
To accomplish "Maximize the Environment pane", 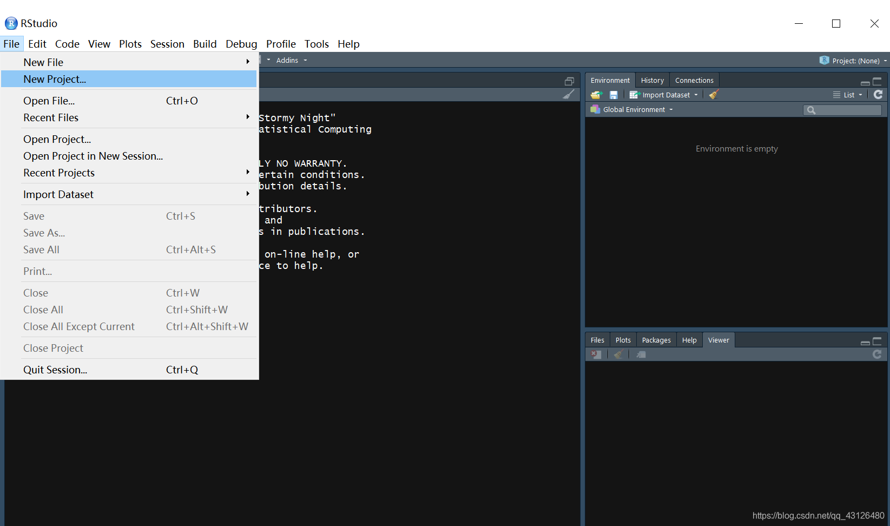I will click(x=877, y=82).
